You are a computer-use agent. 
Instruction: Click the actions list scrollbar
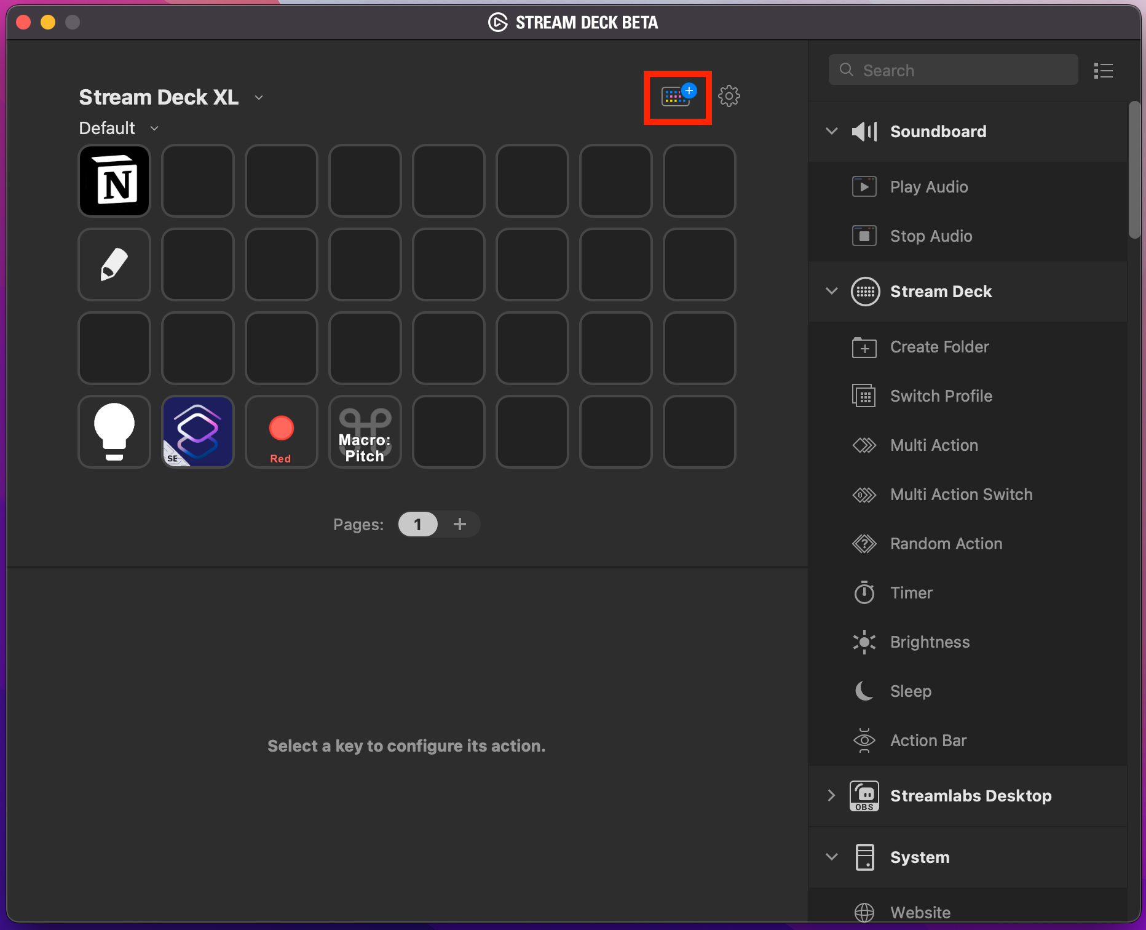tap(1134, 170)
